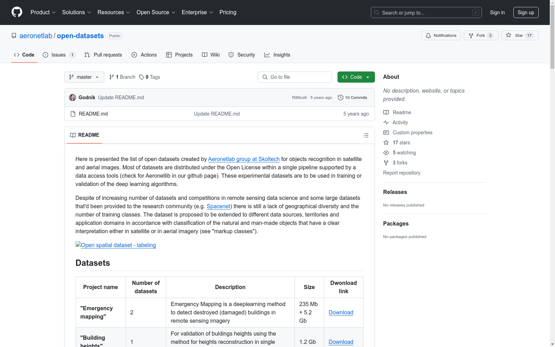Download the Building heights dataset
The image size is (555, 347).
click(x=341, y=342)
